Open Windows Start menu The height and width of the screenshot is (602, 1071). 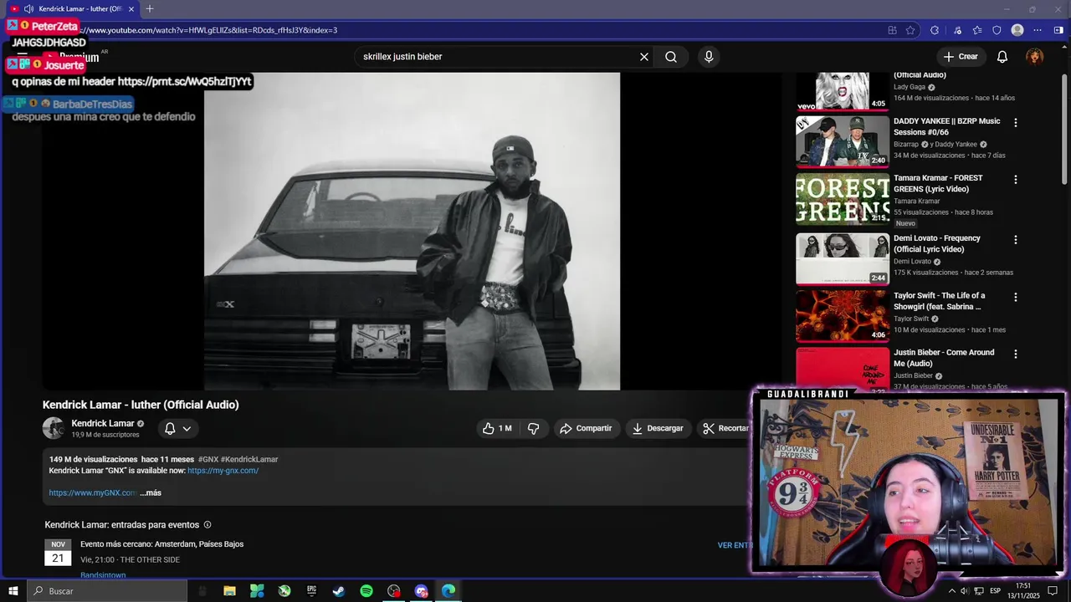(x=13, y=591)
